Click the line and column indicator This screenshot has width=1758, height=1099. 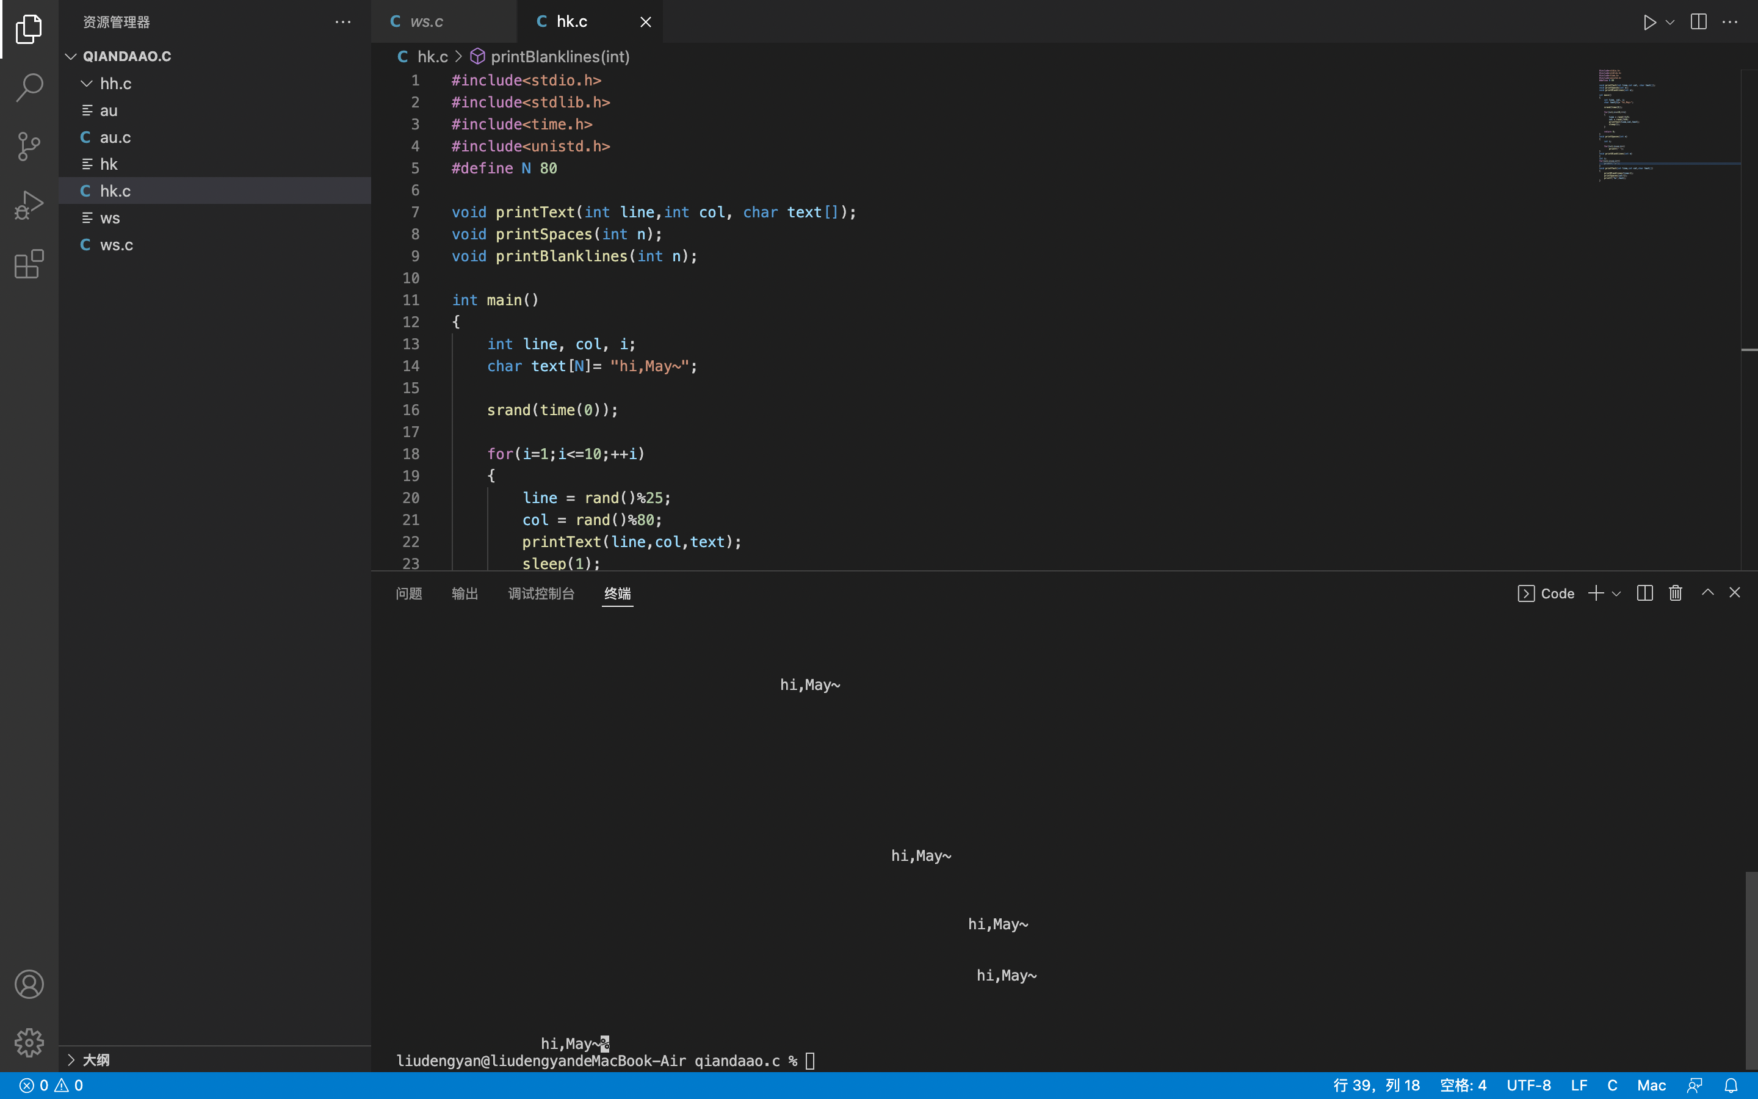pos(1376,1085)
